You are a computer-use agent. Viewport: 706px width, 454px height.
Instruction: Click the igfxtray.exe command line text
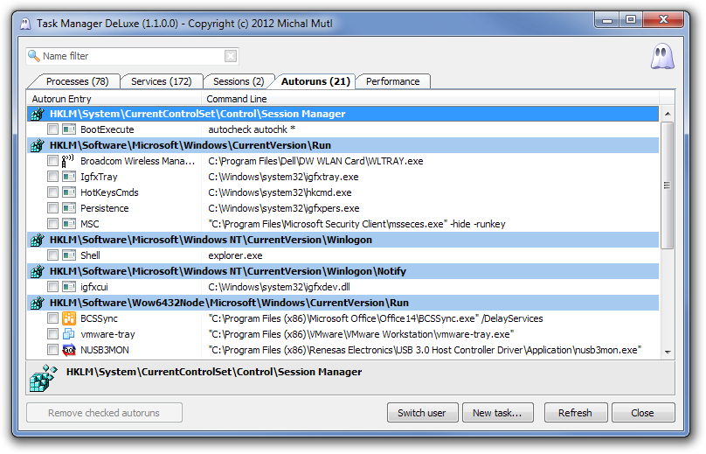point(283,177)
